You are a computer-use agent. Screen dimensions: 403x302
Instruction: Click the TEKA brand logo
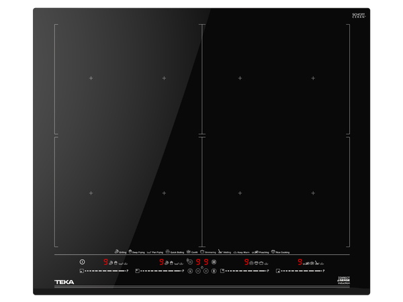click(x=64, y=282)
